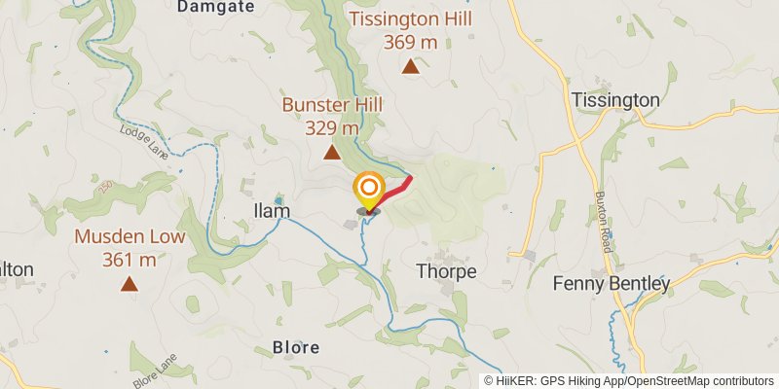Open the HiiKER OpenStreetMap attribution text

[630, 381]
